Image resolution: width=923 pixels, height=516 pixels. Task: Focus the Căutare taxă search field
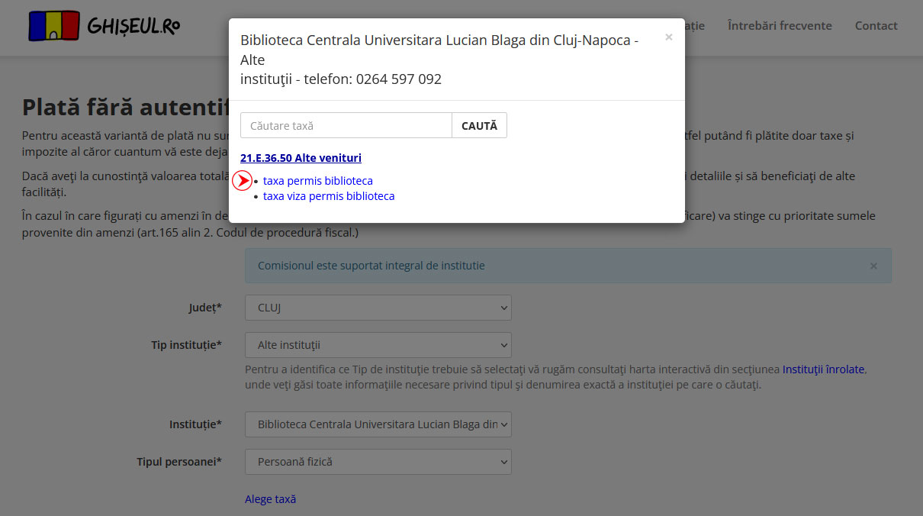coord(346,126)
